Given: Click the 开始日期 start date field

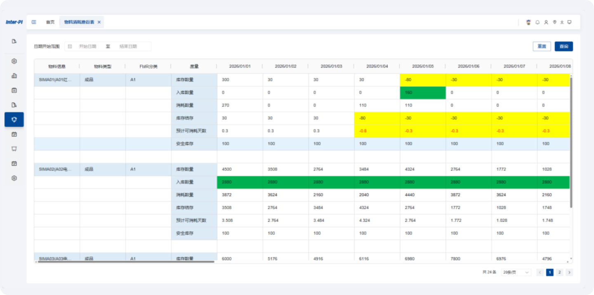Looking at the screenshot, I should [x=87, y=47].
